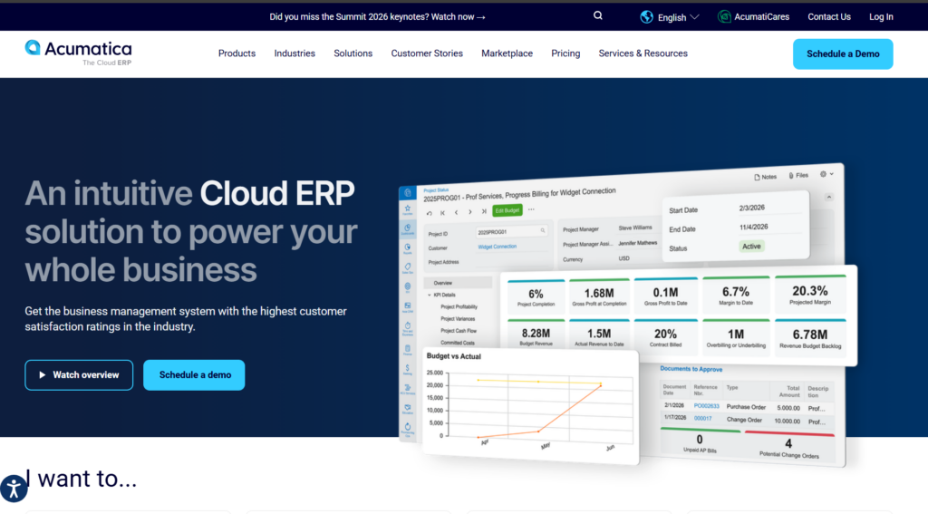The height and width of the screenshot is (514, 928).
Task: Open the Summit 2026 keynotes banner link
Action: click(377, 16)
